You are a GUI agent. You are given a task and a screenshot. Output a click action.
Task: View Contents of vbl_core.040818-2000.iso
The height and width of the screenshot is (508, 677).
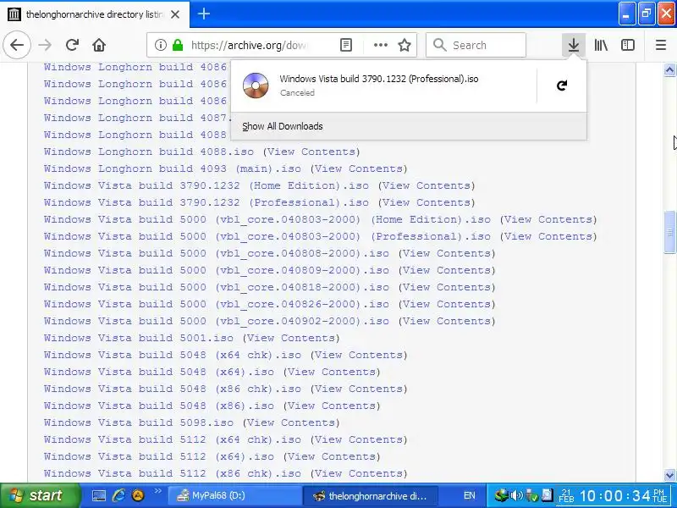click(x=447, y=287)
